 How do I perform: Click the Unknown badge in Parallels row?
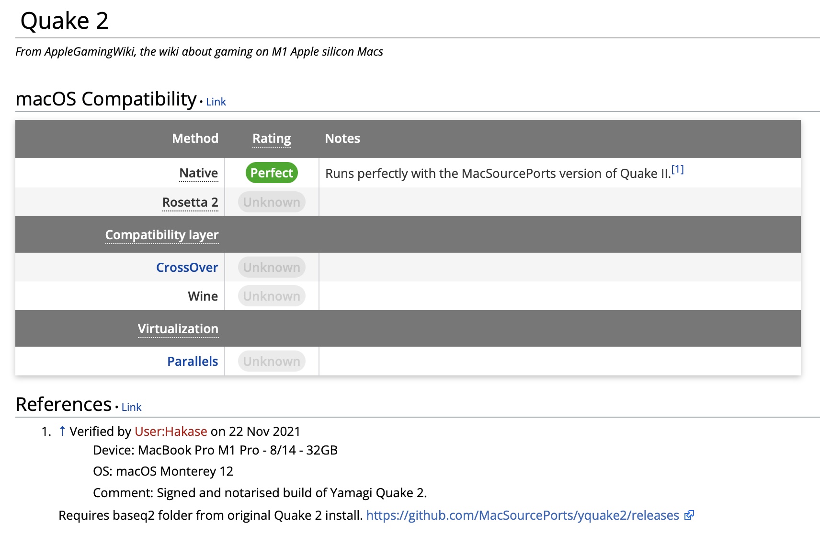pos(272,362)
